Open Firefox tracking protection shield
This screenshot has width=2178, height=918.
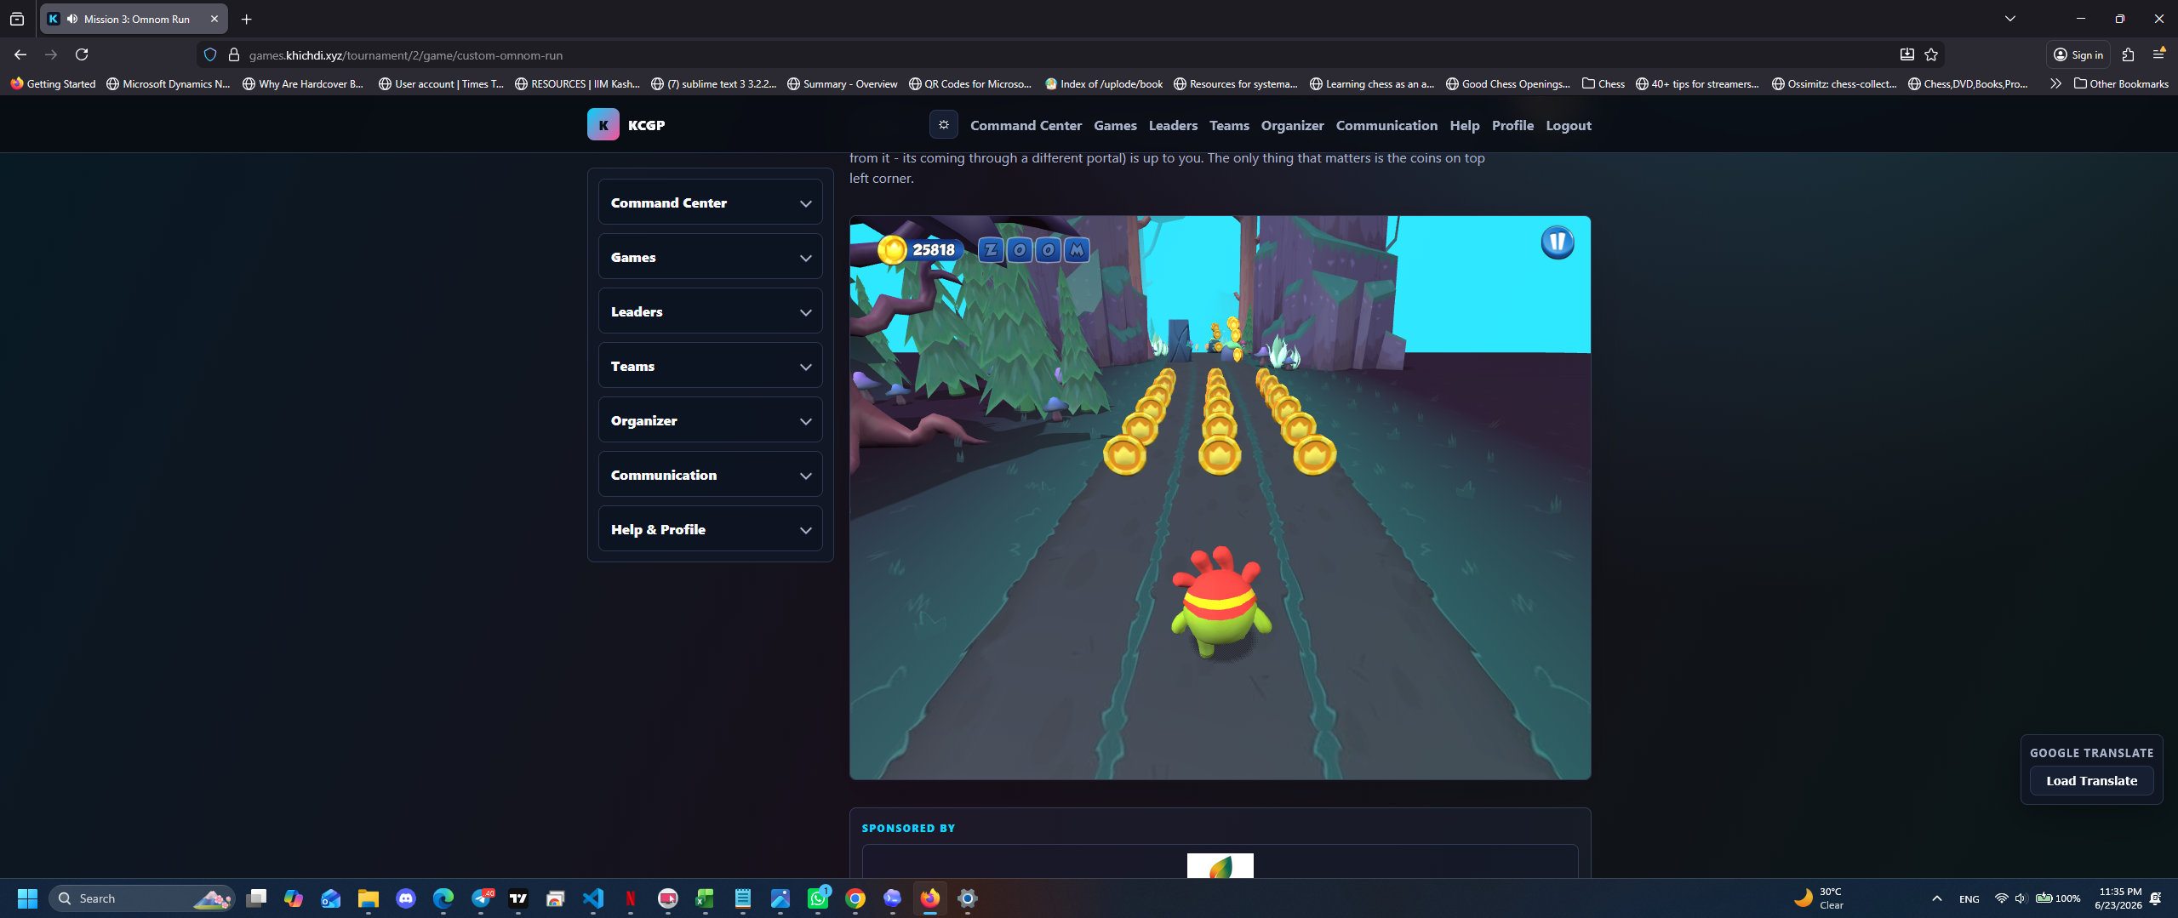210,55
